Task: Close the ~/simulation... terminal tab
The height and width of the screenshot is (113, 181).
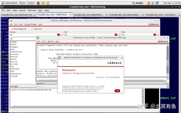Action: pos(179,15)
